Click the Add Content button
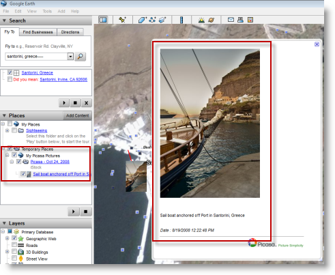 [x=78, y=115]
